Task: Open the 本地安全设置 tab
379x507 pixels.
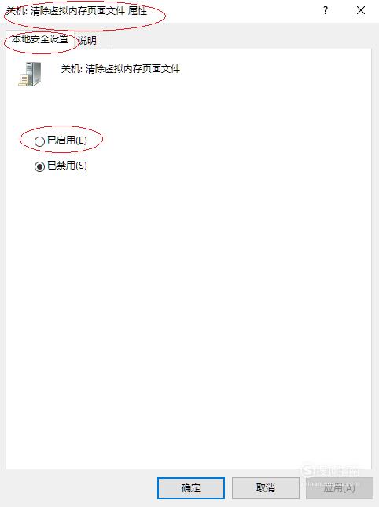Action: coord(40,39)
